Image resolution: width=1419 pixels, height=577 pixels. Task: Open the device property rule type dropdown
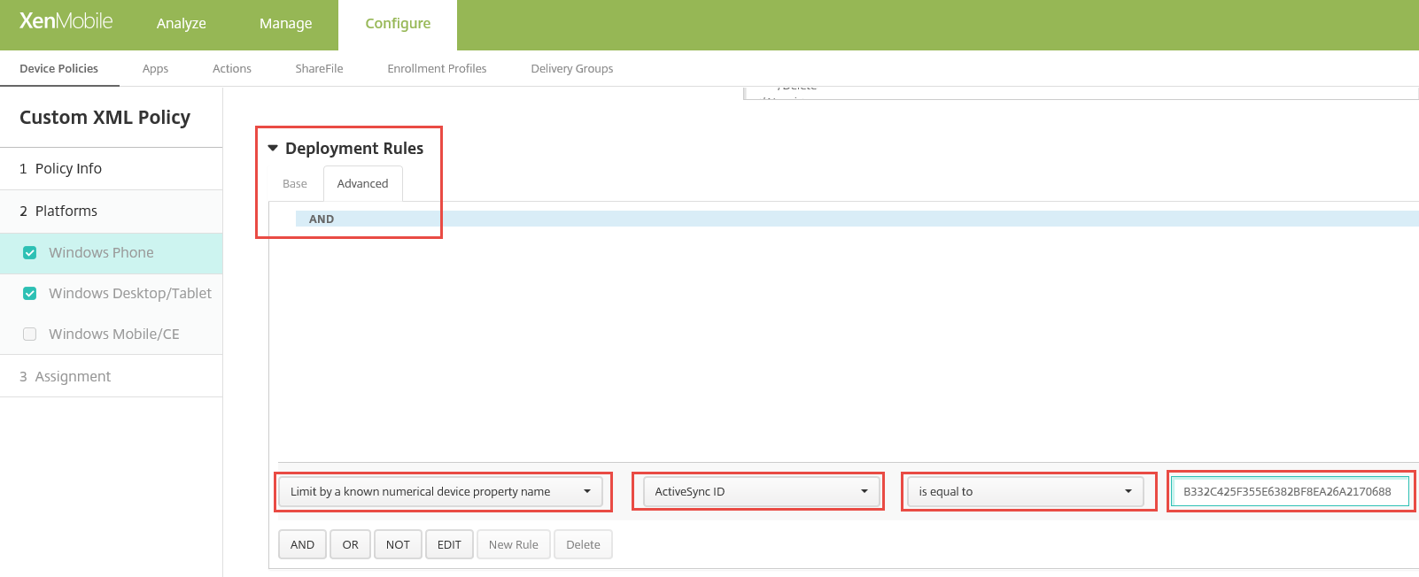pos(440,491)
